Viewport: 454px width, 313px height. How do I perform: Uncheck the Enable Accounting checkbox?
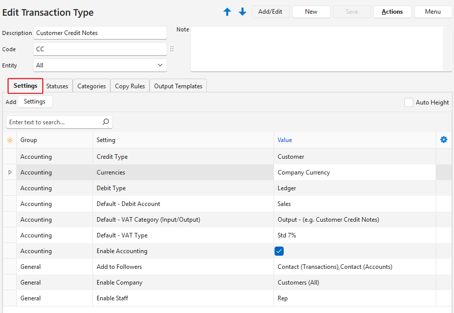click(279, 251)
